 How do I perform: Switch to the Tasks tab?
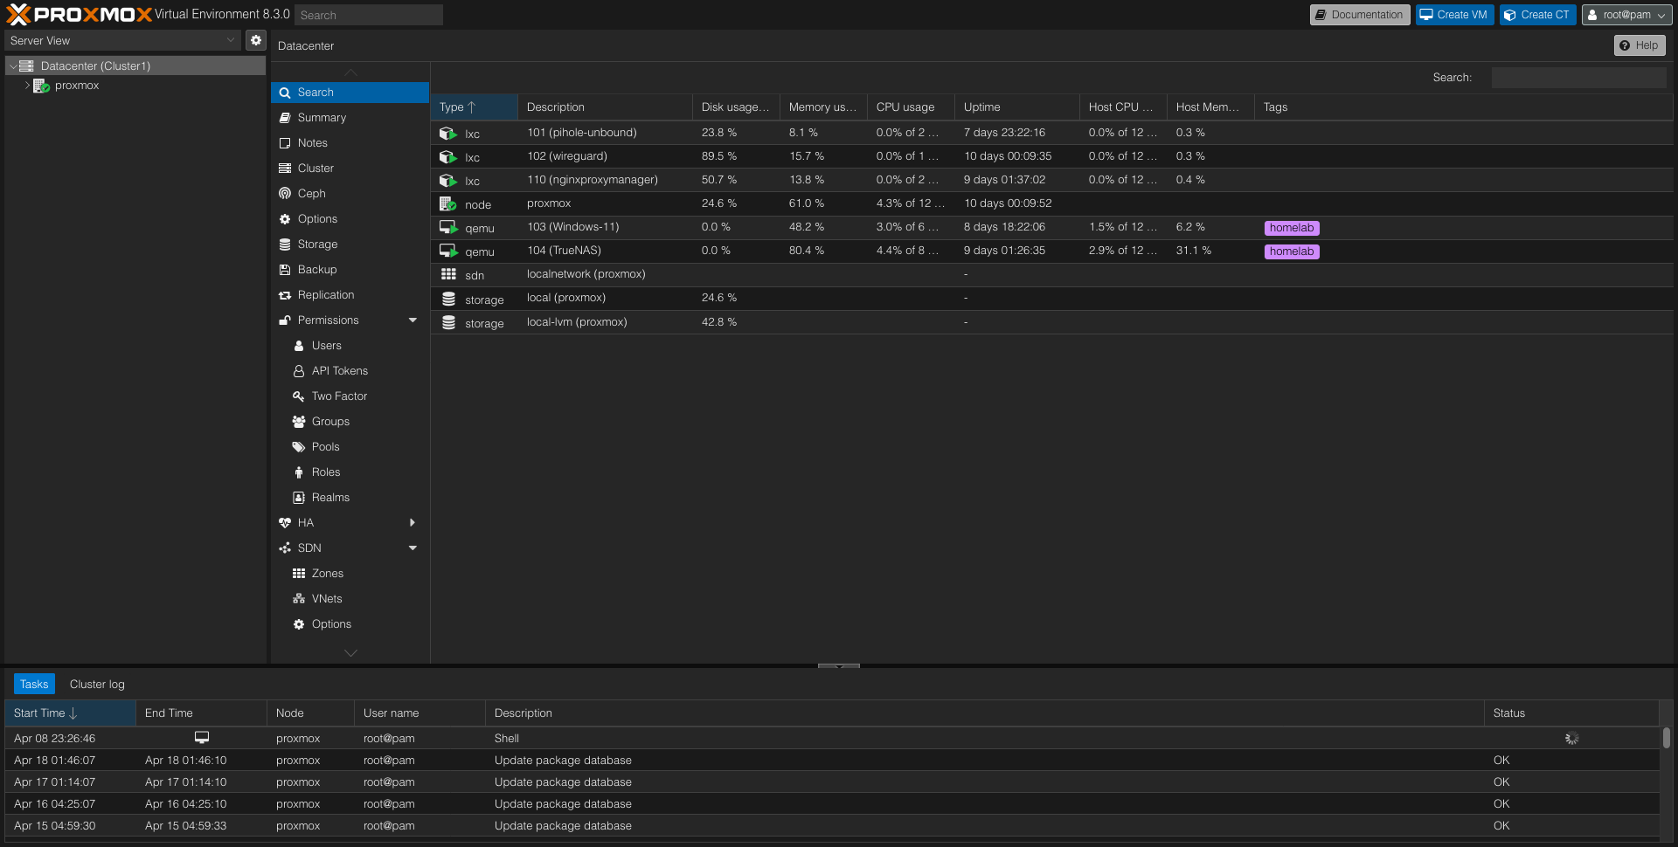(x=34, y=684)
